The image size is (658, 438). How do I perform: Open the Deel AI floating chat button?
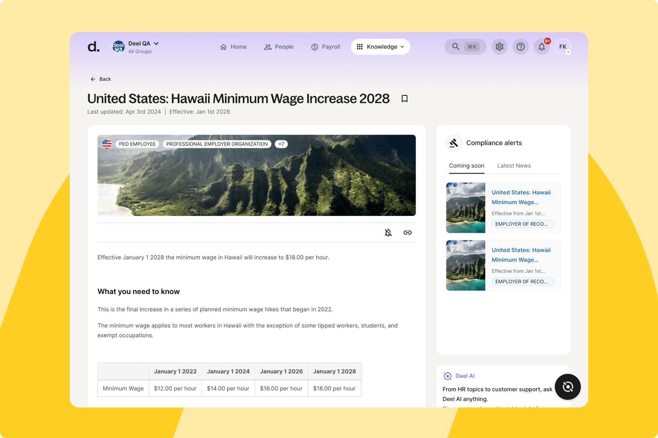pos(568,387)
